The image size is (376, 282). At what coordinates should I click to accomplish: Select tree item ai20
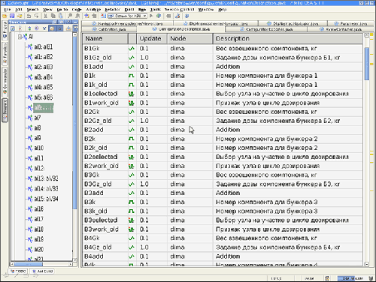click(39, 250)
